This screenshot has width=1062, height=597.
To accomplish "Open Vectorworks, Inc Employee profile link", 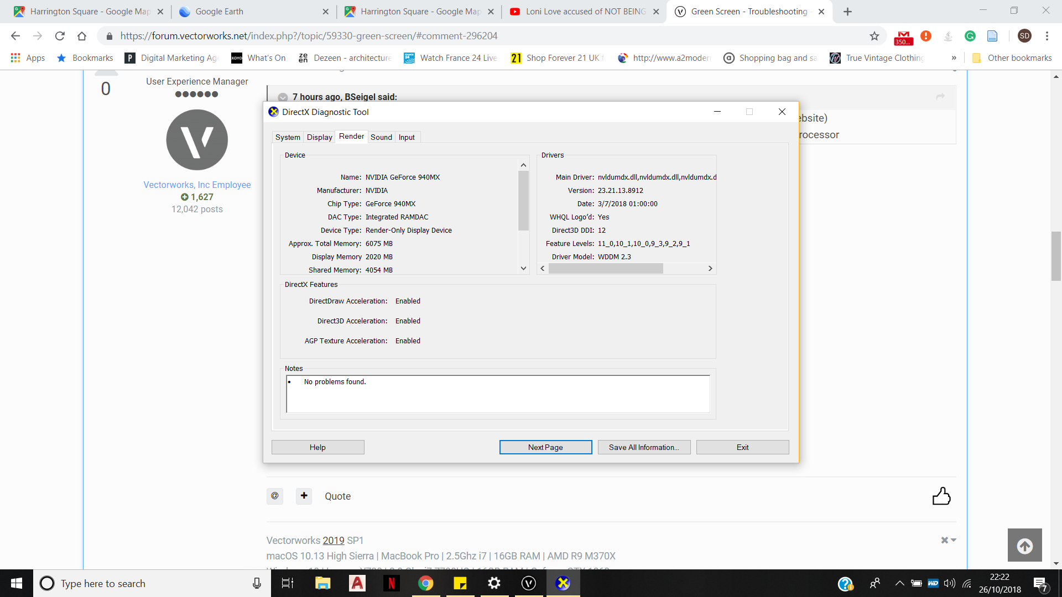I will tap(197, 185).
